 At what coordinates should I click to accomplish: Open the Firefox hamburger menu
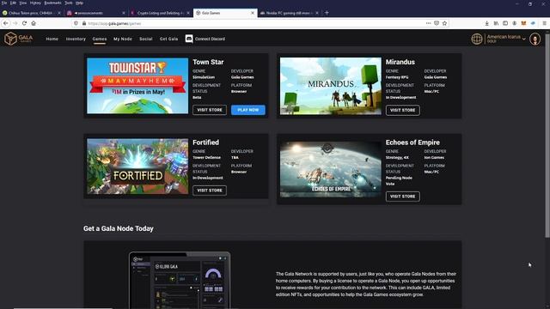(544, 23)
